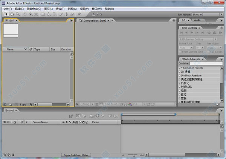Click the binoculars Find icon in Project panel
The height and width of the screenshot is (159, 226).
[5, 104]
